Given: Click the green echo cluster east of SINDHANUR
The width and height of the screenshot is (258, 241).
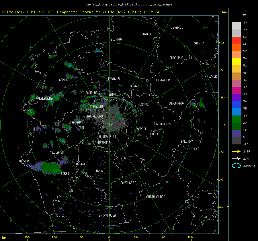Looking at the screenshot, I should (198, 104).
